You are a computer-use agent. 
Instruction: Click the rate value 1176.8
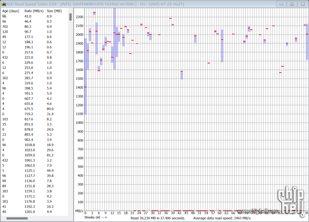pos(30,201)
